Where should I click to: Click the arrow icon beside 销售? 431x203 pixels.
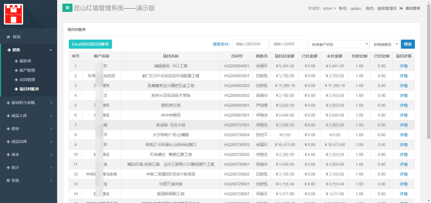tap(9, 50)
